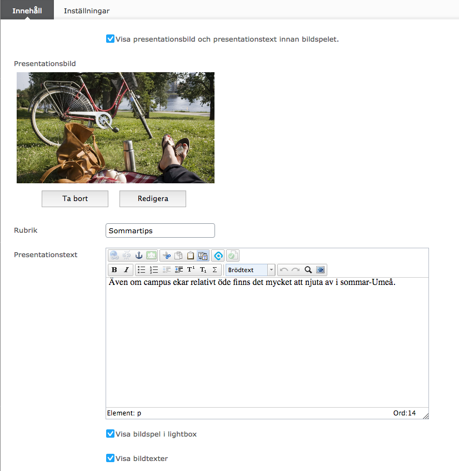Click the Ord:14 word count
Screen dimensions: 459x471
pos(405,413)
